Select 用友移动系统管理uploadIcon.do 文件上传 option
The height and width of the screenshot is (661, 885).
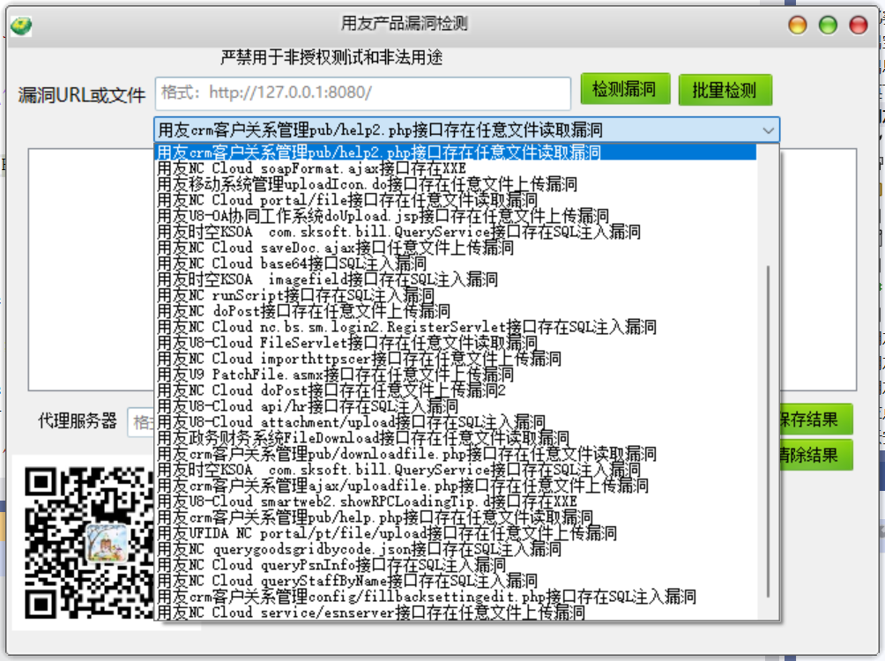click(x=456, y=184)
